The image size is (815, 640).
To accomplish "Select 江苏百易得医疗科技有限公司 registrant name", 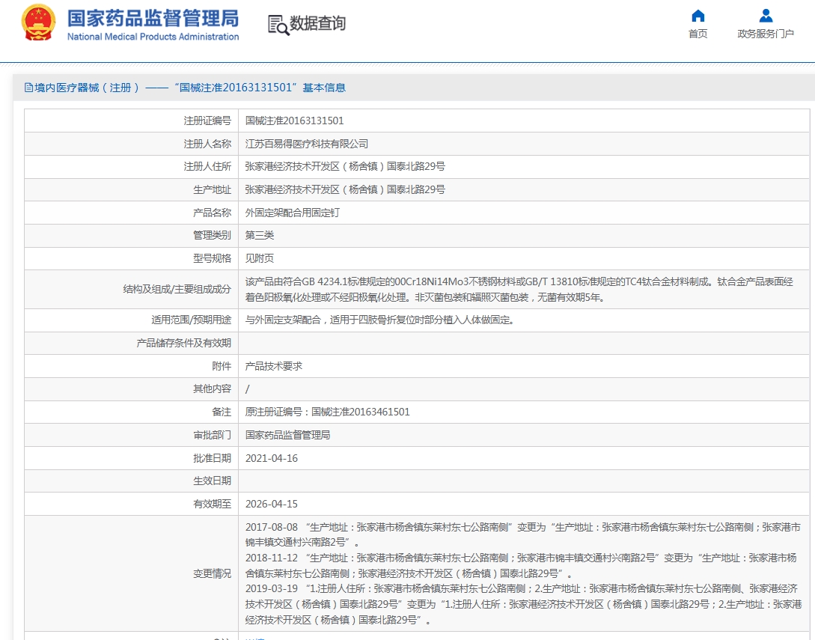I will pos(307,144).
